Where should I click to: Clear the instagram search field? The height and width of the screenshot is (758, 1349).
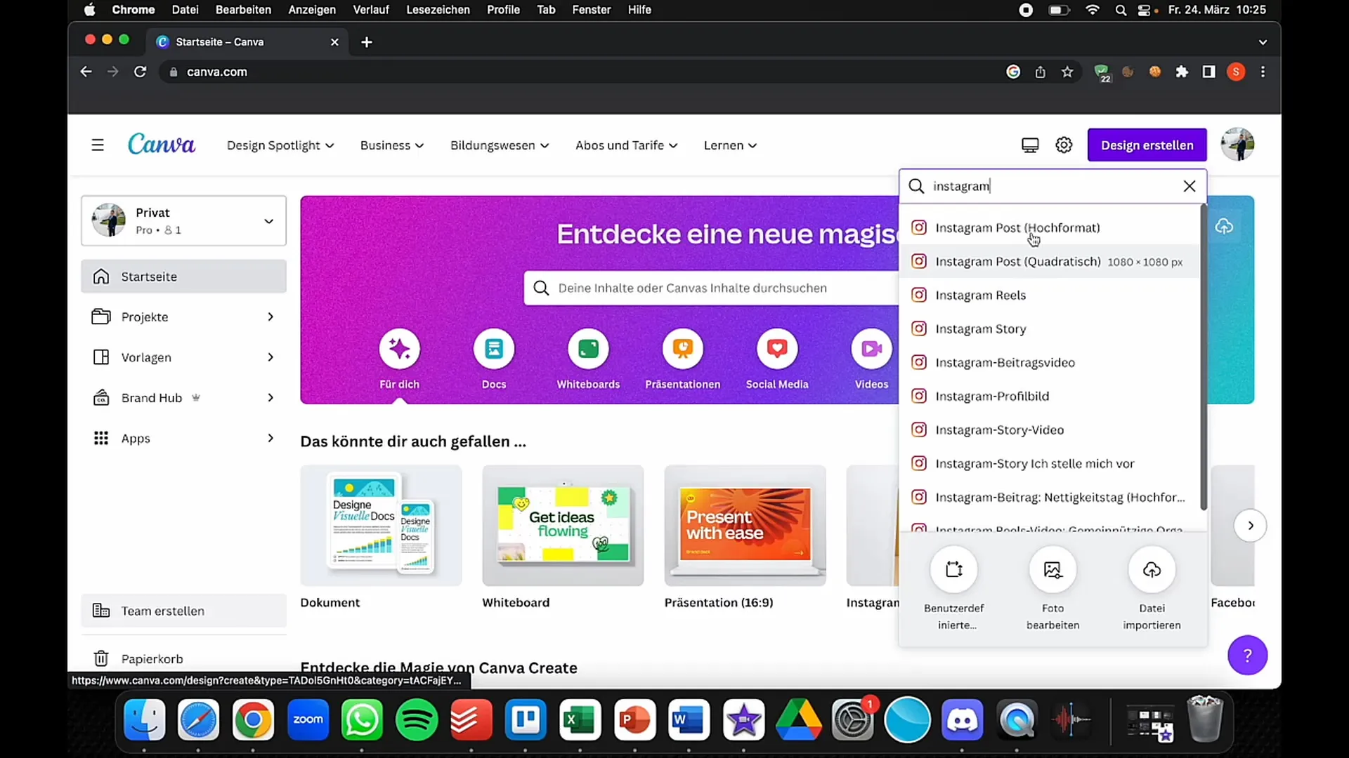coord(1189,186)
